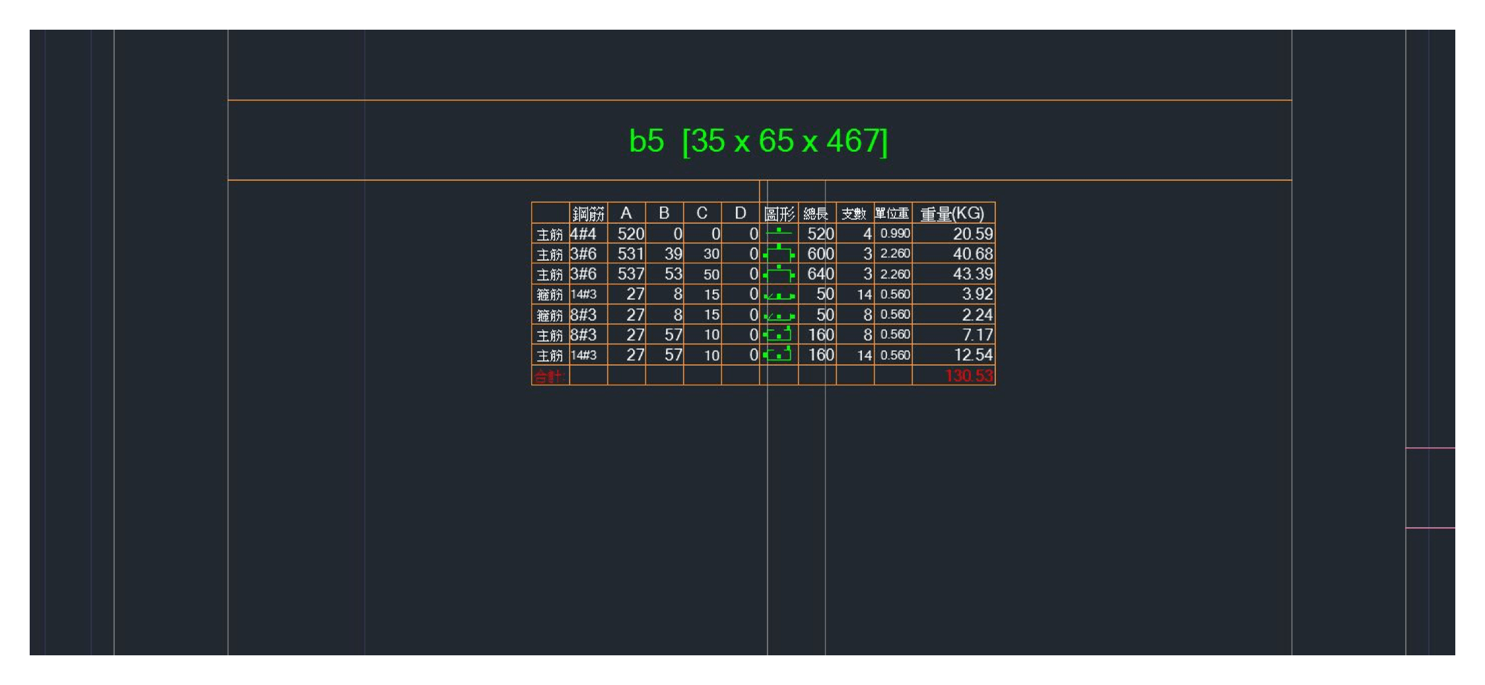This screenshot has height=685, width=1485.
Task: Click the A value 520 in the 4#4 row
Action: [630, 234]
